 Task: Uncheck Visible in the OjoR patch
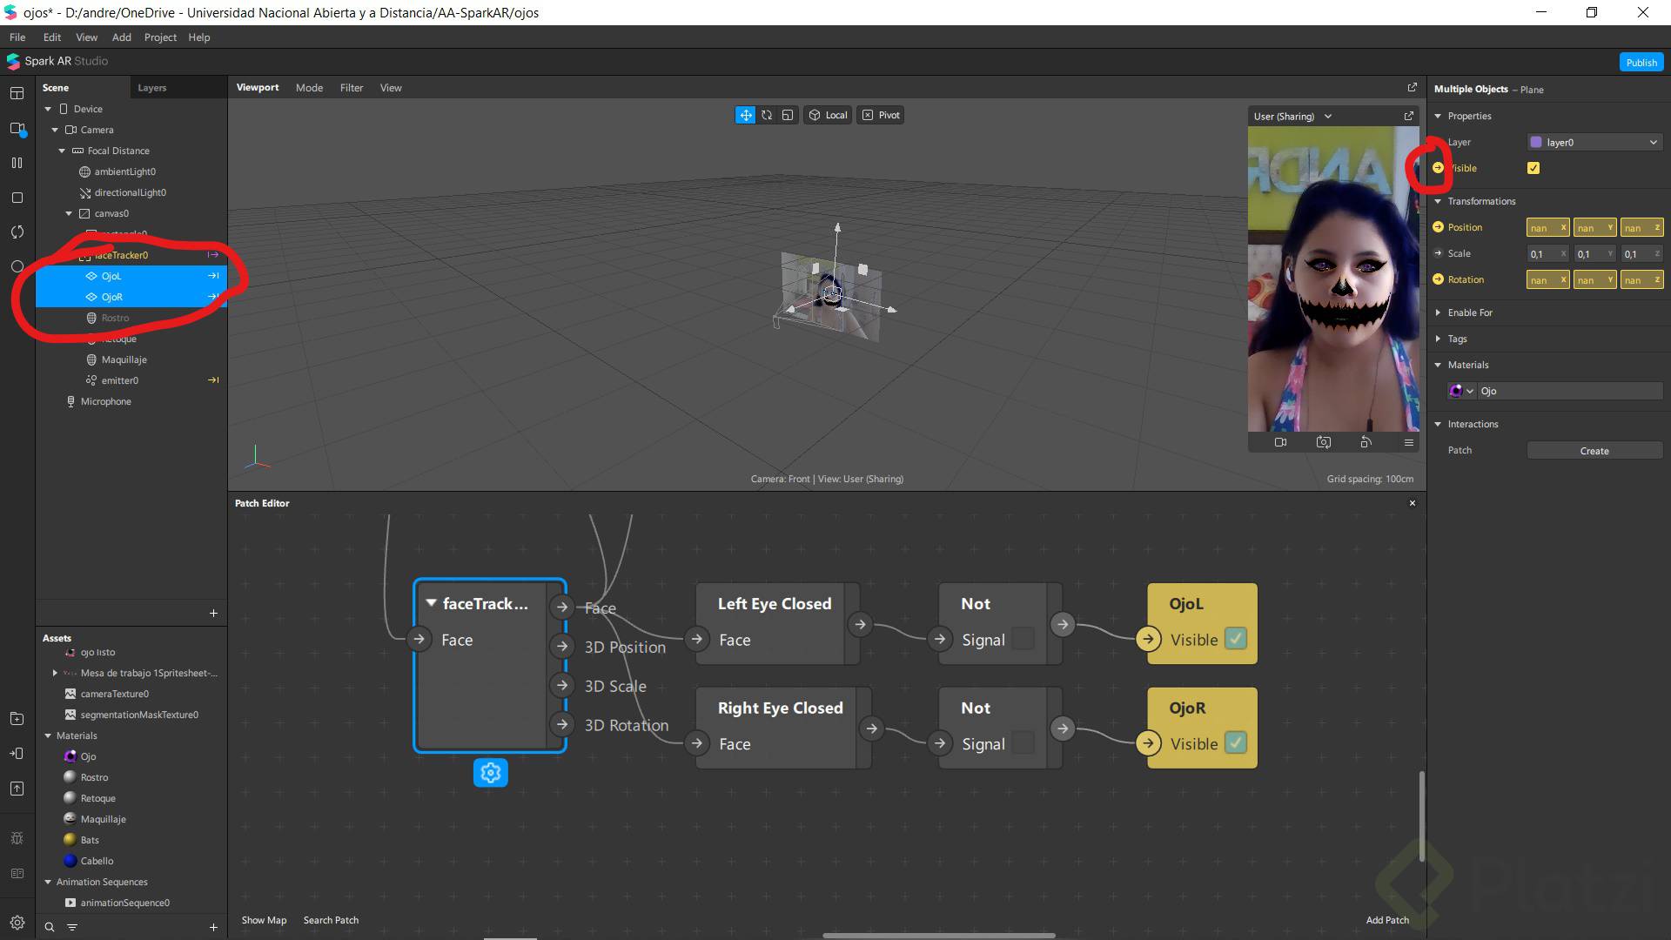[x=1235, y=743]
